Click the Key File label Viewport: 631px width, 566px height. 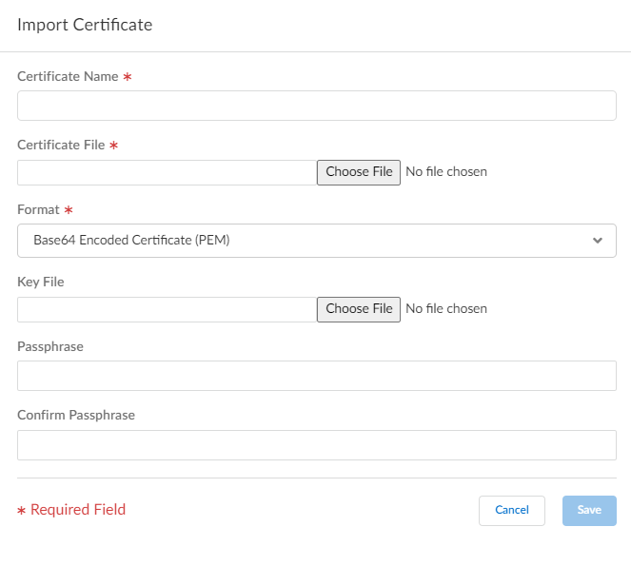pos(41,282)
